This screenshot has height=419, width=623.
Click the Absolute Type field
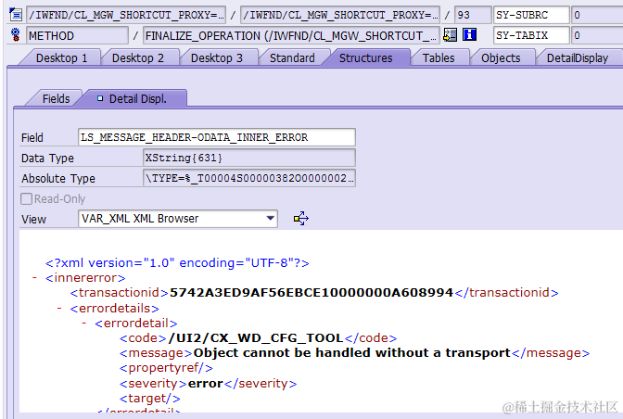click(x=249, y=178)
